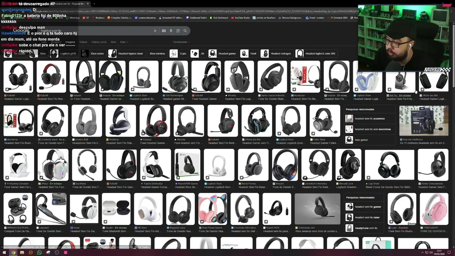The image size is (455, 256).
Task: Open Google Lens image search icon
Action: pyautogui.click(x=178, y=31)
